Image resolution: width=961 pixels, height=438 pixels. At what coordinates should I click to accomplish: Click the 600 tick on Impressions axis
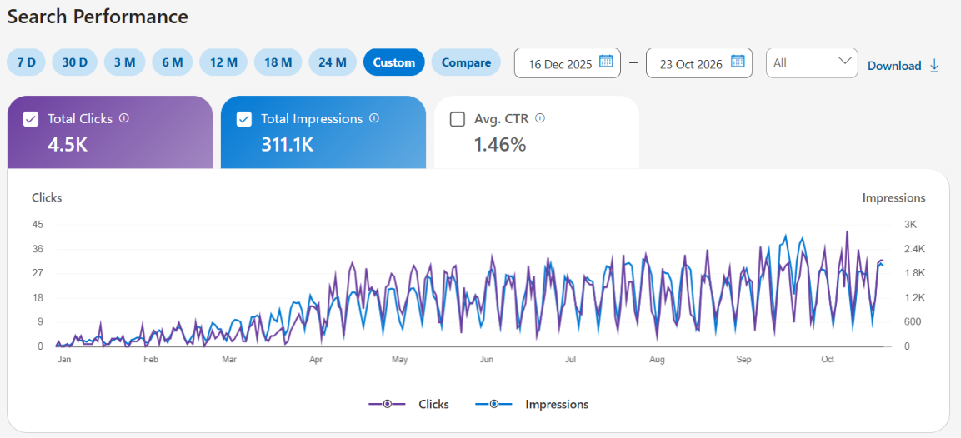(x=911, y=321)
